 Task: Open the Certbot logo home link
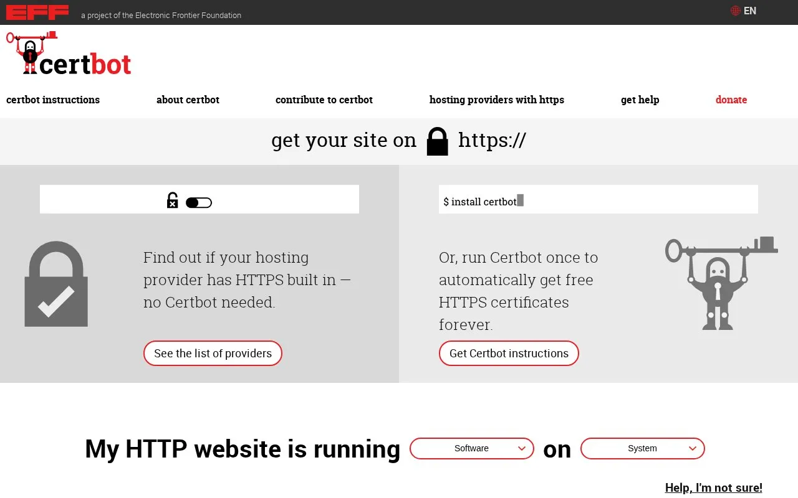click(69, 53)
